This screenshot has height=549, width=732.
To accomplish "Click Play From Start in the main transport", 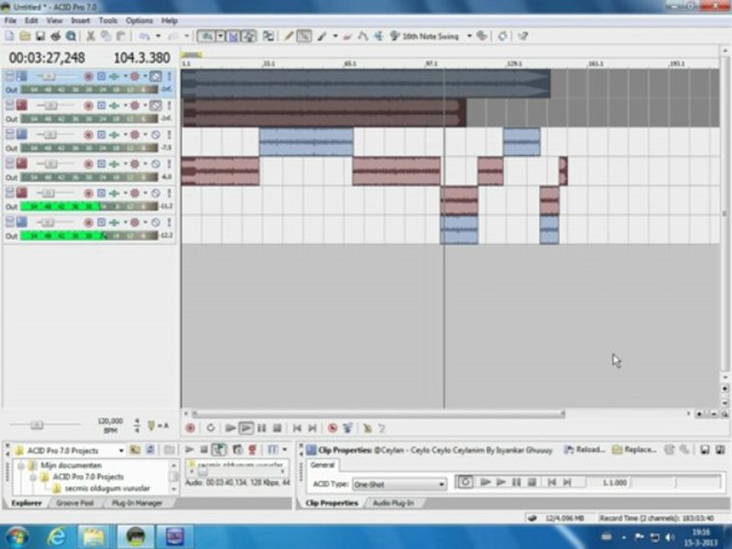I will [230, 428].
